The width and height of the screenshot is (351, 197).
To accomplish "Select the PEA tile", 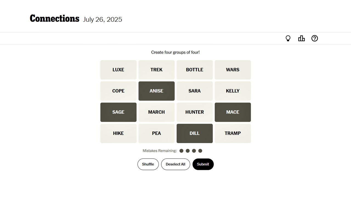I will (x=156, y=133).
